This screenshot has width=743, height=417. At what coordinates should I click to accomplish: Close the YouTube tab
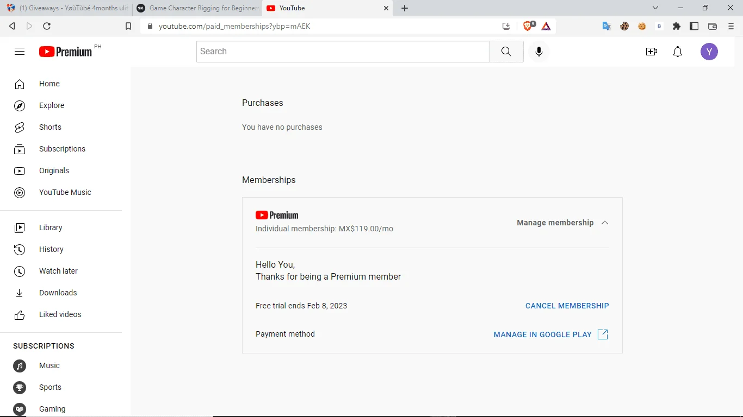[386, 8]
